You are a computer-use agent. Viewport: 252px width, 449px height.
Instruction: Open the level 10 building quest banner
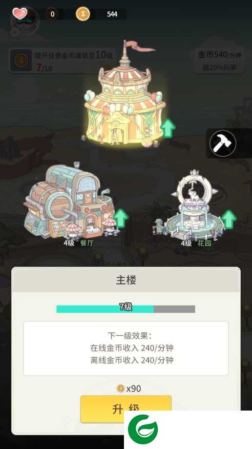pyautogui.click(x=61, y=60)
